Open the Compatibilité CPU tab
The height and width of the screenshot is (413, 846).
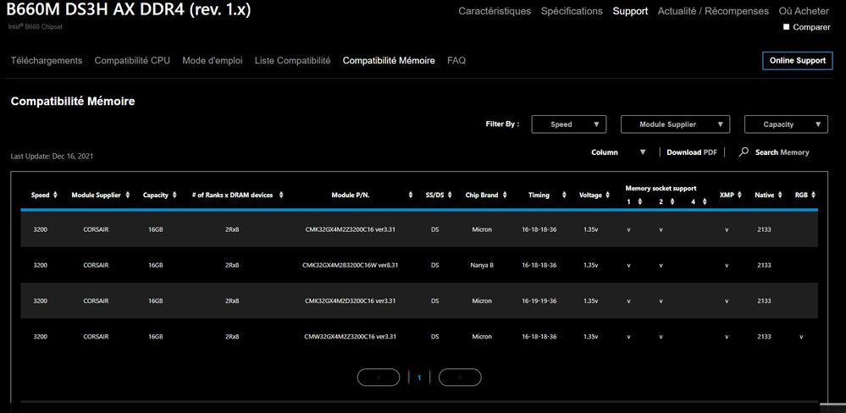coord(132,61)
